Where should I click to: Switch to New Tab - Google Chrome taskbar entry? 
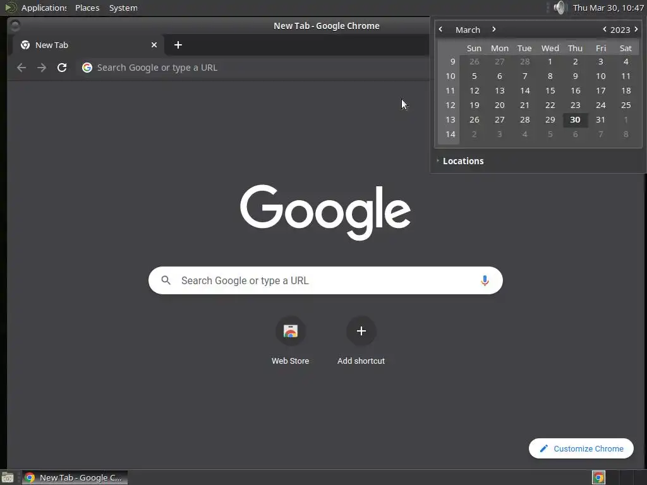pos(75,477)
